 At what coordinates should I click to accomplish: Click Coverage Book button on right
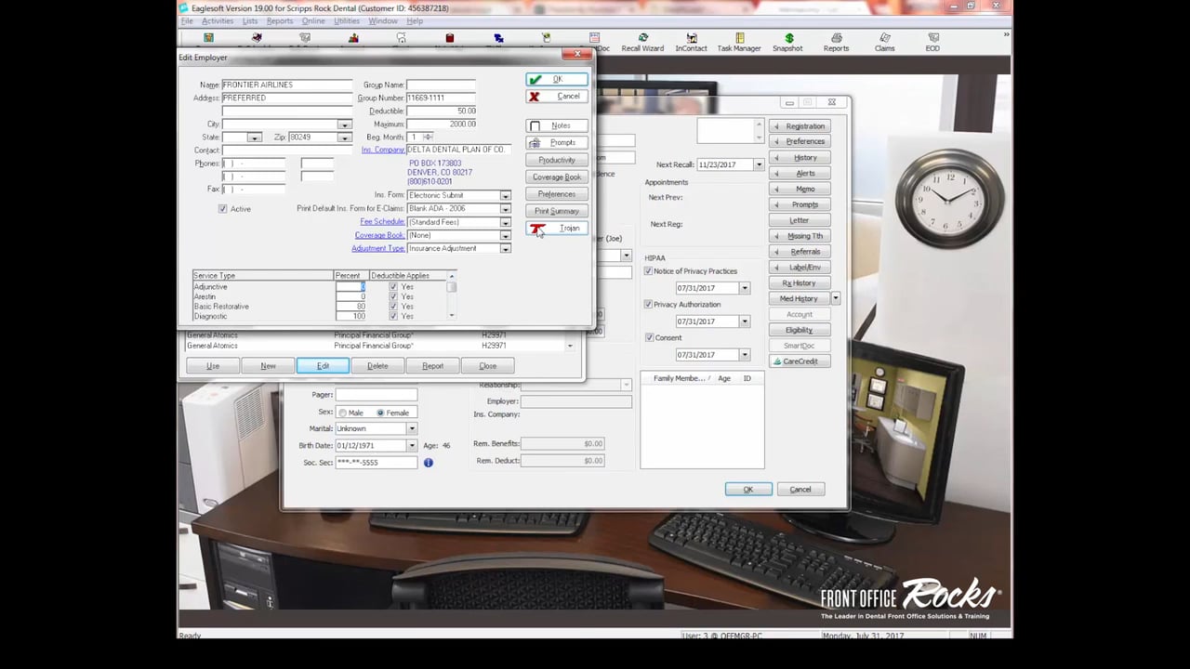pos(556,177)
